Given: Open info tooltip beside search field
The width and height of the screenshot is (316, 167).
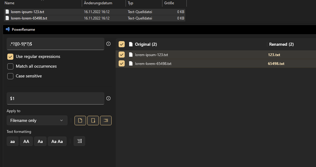Looking at the screenshot, I should point(108,44).
